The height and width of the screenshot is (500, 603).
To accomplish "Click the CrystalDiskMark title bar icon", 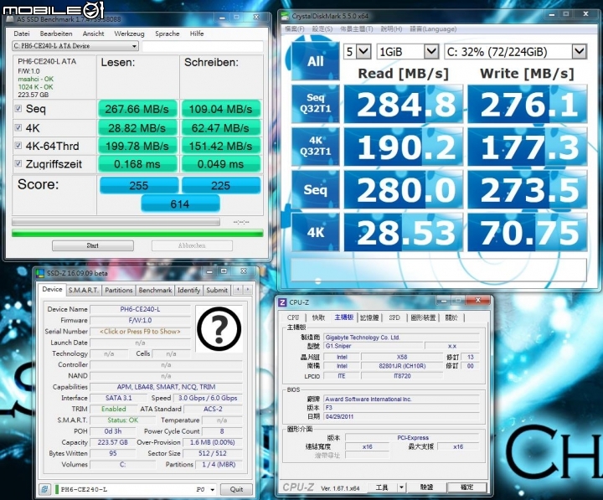I will click(285, 16).
